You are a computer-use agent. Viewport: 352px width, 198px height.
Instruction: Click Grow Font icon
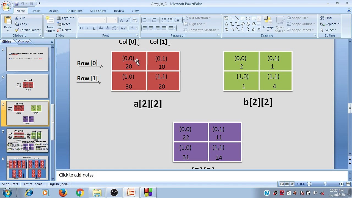122,20
